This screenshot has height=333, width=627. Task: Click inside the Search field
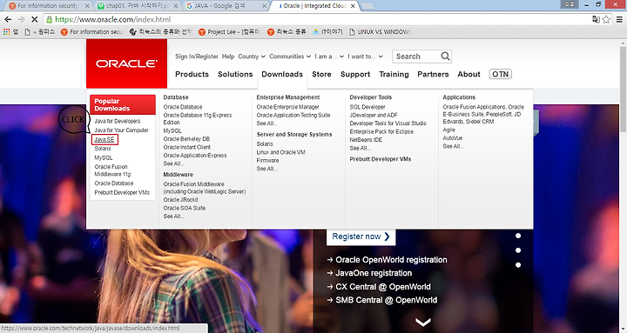416,57
